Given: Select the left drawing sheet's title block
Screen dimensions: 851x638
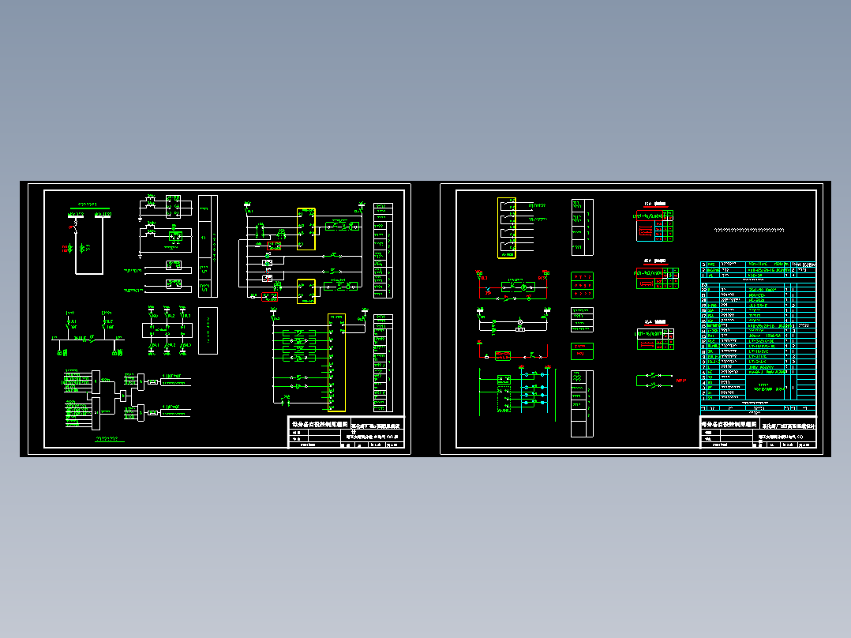Looking at the screenshot, I should pos(346,432).
